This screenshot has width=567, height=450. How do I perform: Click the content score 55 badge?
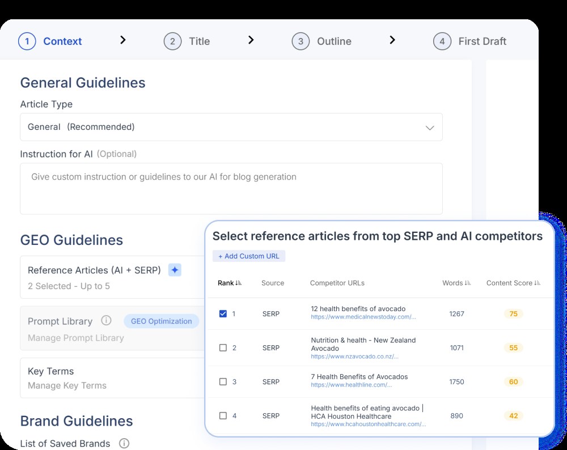pos(514,348)
